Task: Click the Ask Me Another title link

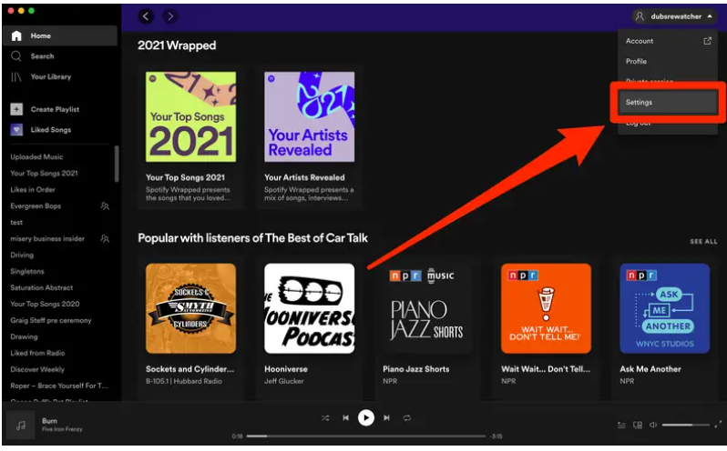Action: [x=650, y=369]
